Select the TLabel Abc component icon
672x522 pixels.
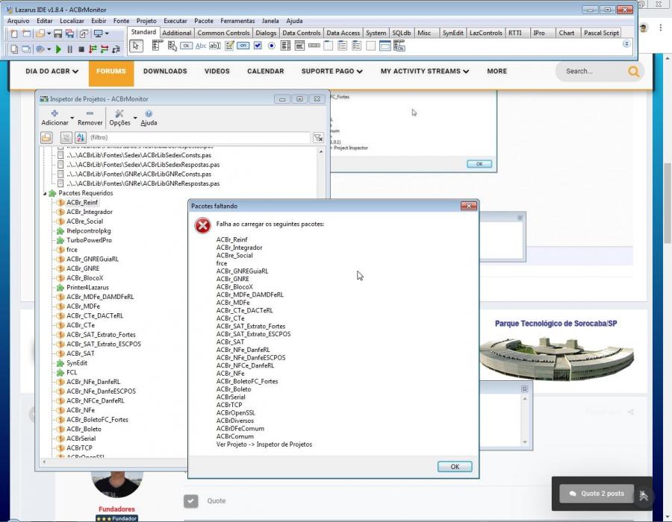click(x=201, y=45)
